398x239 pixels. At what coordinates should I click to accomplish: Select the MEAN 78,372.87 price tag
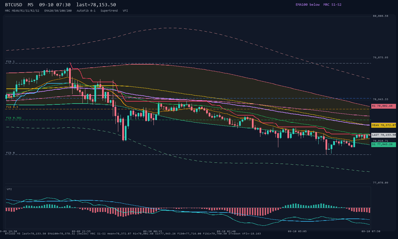[x=384, y=125]
